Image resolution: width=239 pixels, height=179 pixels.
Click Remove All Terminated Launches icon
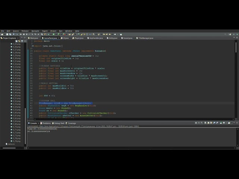tap(202, 123)
